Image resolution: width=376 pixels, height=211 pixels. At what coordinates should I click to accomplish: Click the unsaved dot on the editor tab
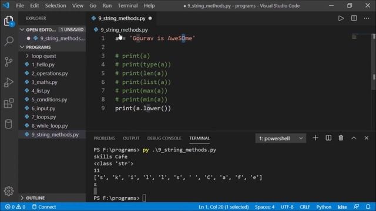coord(150,18)
